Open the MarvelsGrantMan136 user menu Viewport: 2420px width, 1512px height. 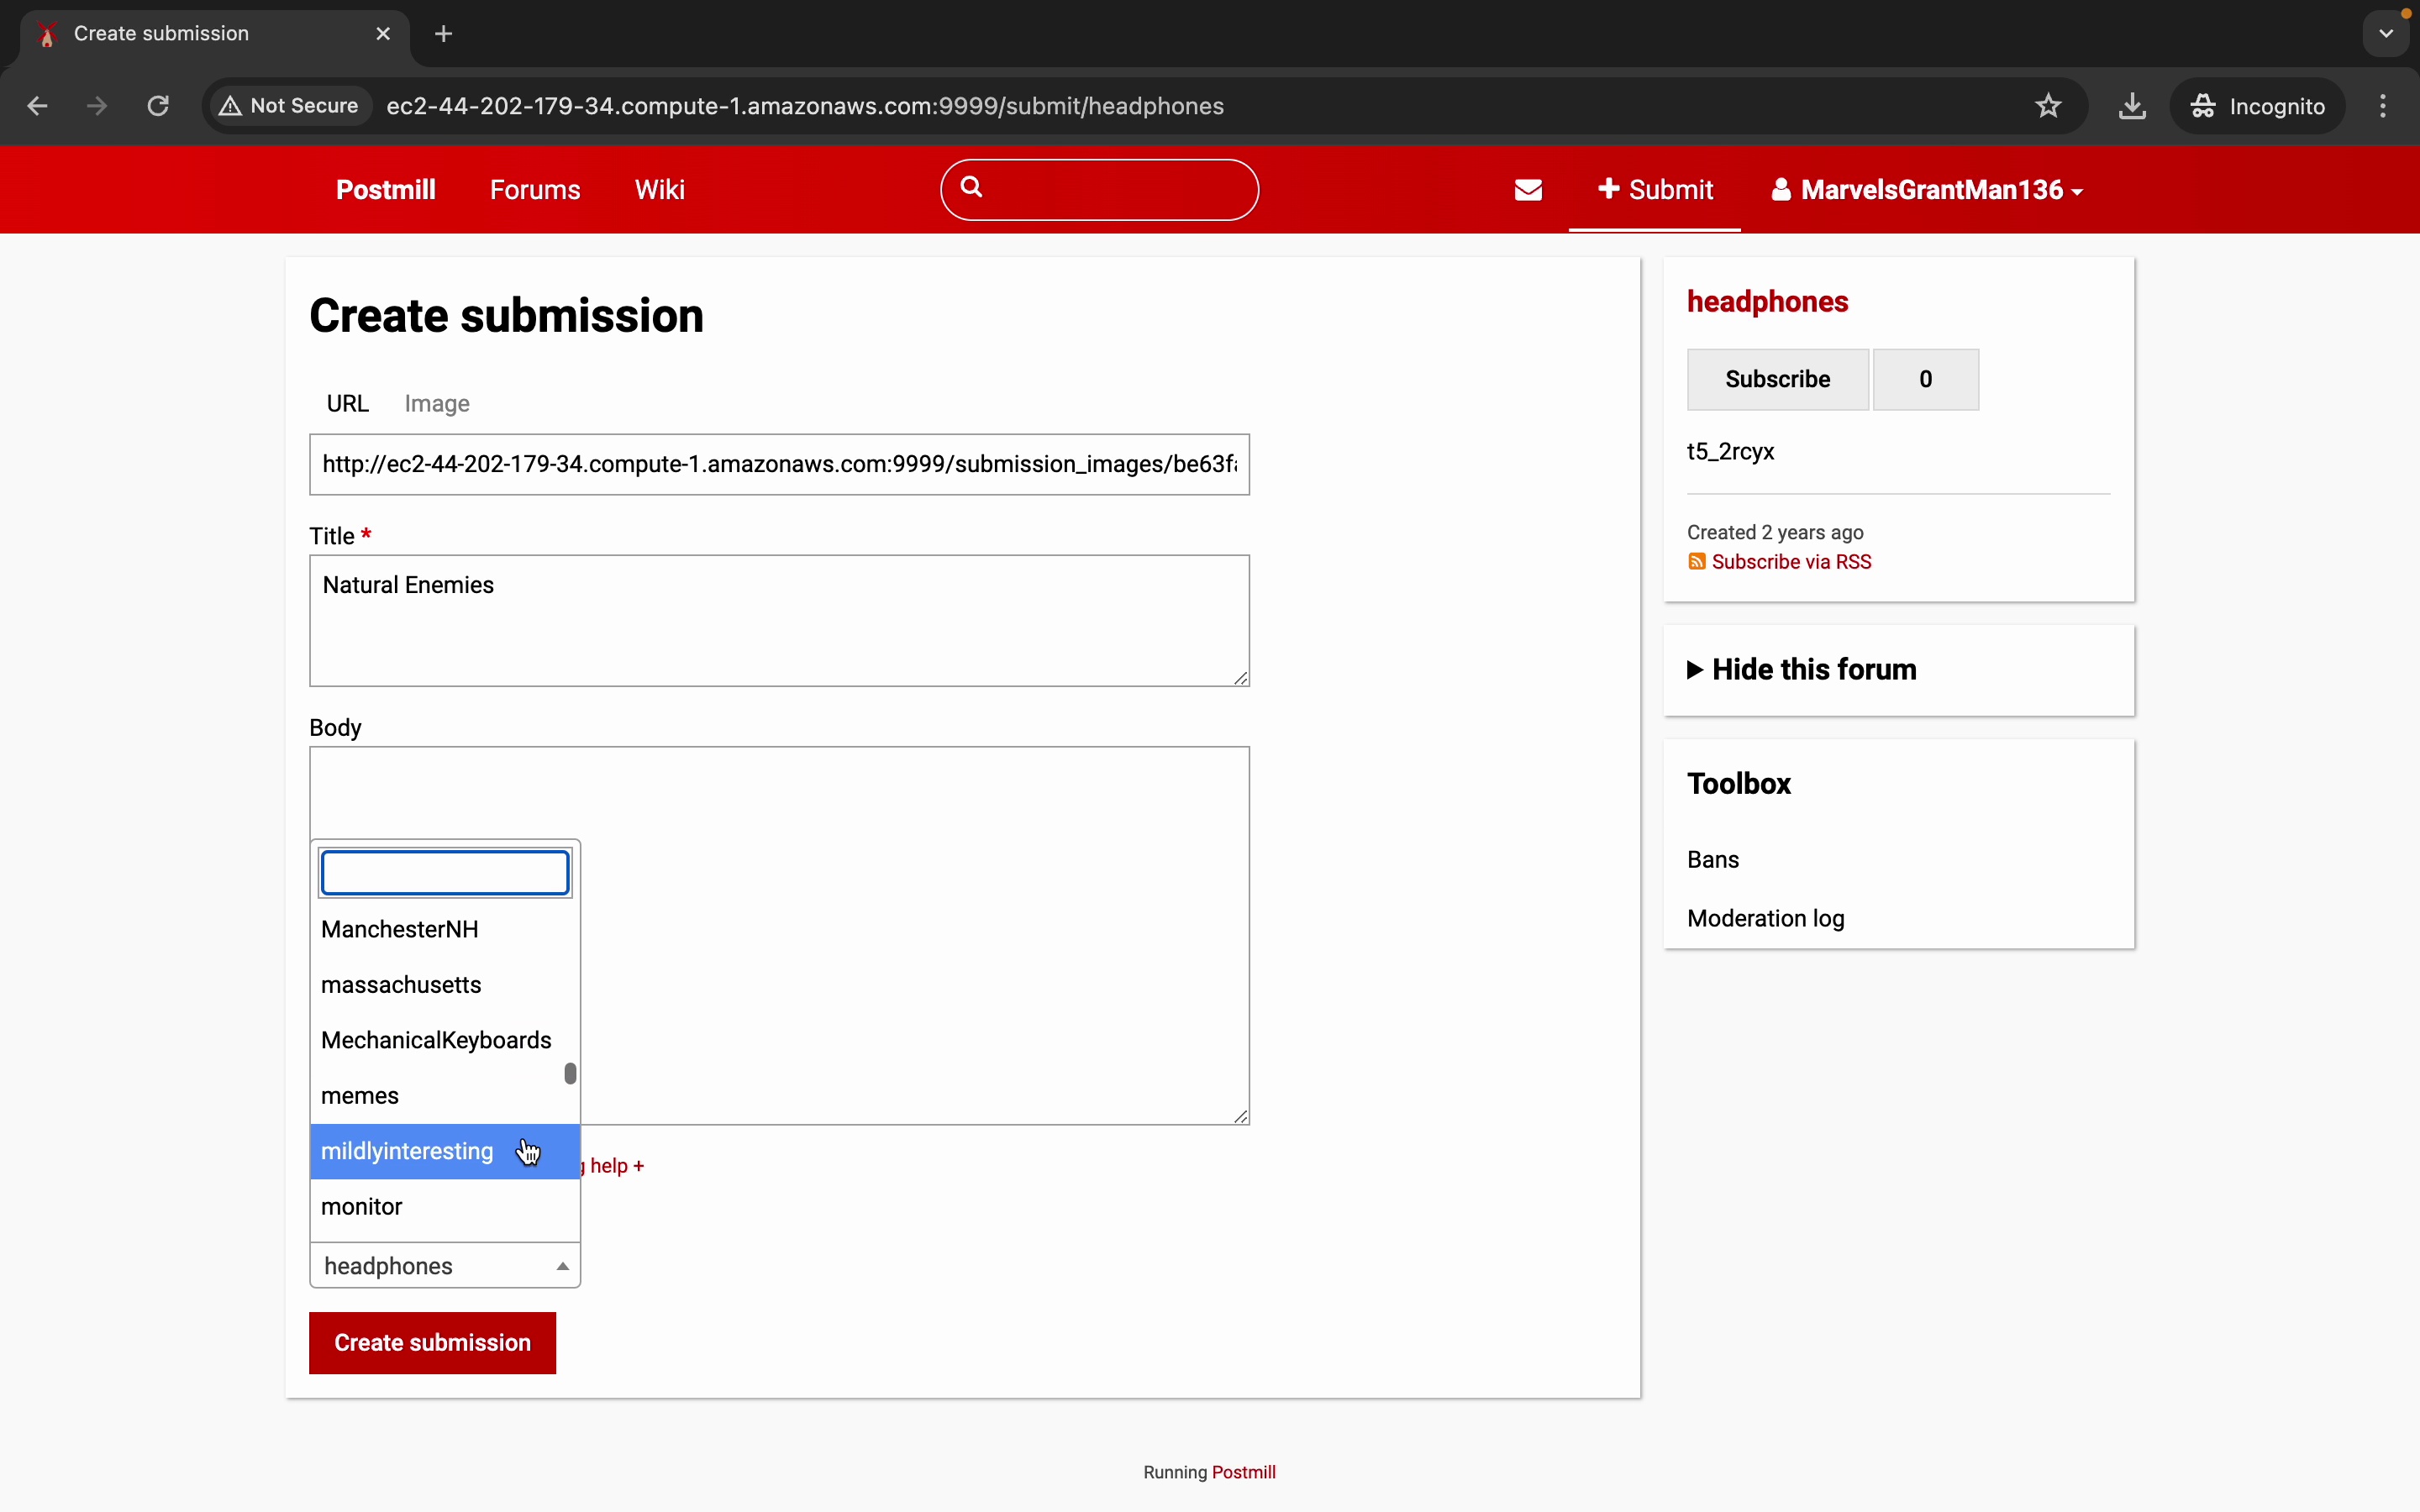[x=1927, y=190]
